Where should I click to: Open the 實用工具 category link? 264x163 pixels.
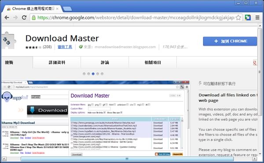click(x=65, y=47)
